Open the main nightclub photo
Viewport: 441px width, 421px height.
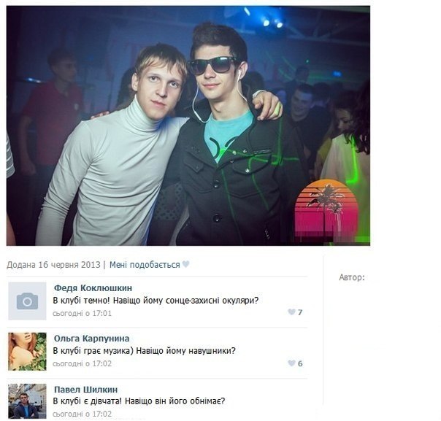[x=188, y=125]
